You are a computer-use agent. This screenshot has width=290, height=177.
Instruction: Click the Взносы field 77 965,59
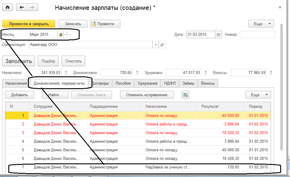249,73
